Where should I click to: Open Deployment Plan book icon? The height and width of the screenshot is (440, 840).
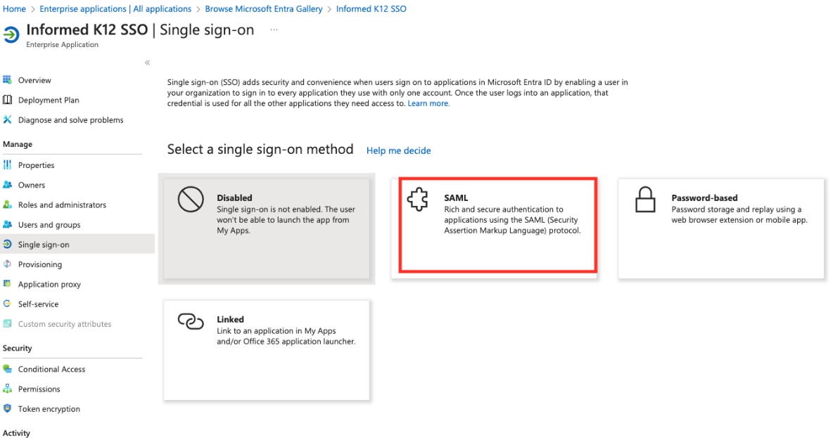tap(8, 100)
